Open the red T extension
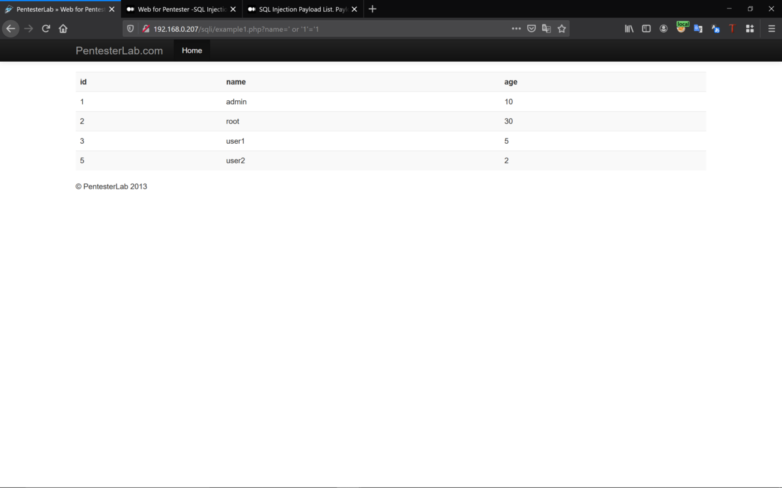This screenshot has width=782, height=488. click(x=732, y=29)
